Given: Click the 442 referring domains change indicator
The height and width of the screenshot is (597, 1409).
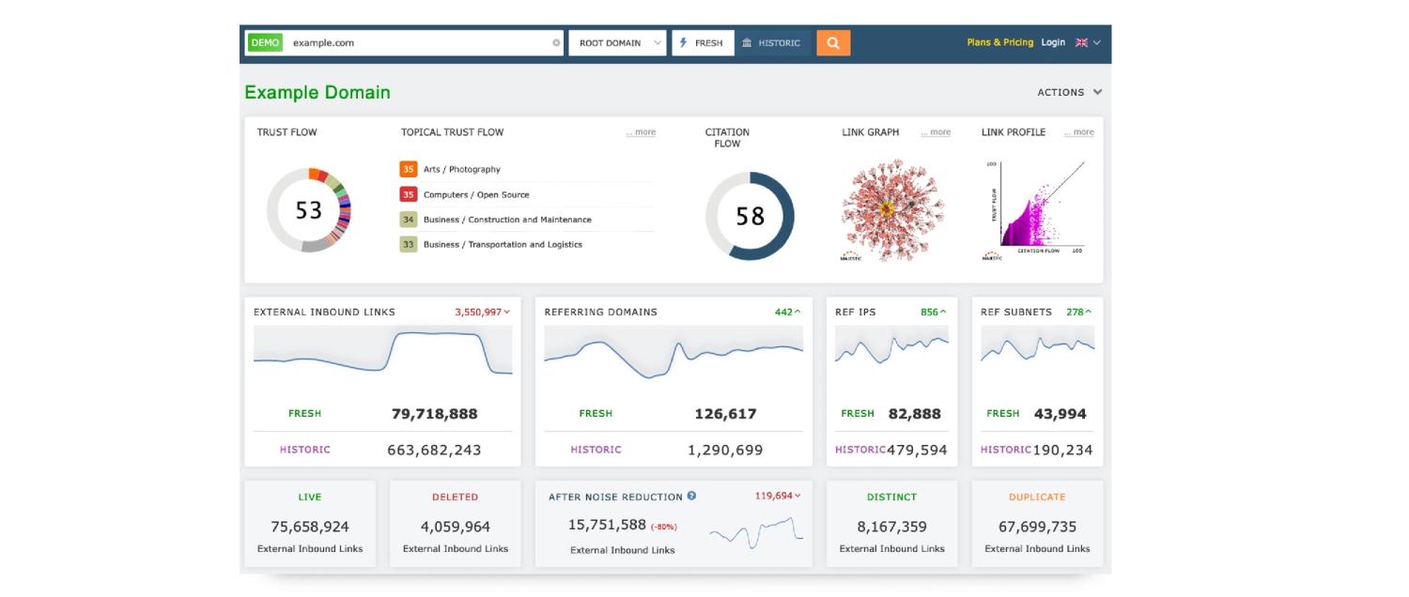Looking at the screenshot, I should point(788,312).
